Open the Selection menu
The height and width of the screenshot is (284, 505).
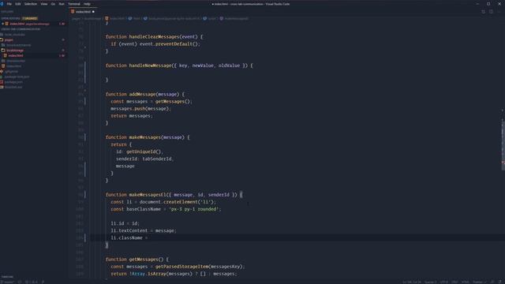(x=31, y=4)
